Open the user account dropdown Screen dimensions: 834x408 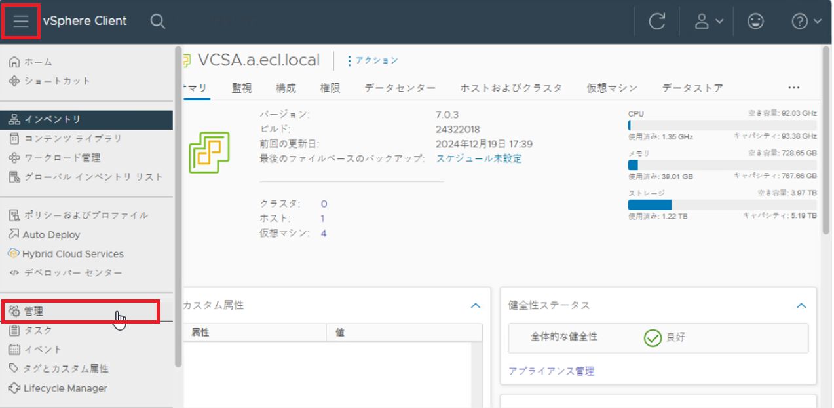(708, 21)
